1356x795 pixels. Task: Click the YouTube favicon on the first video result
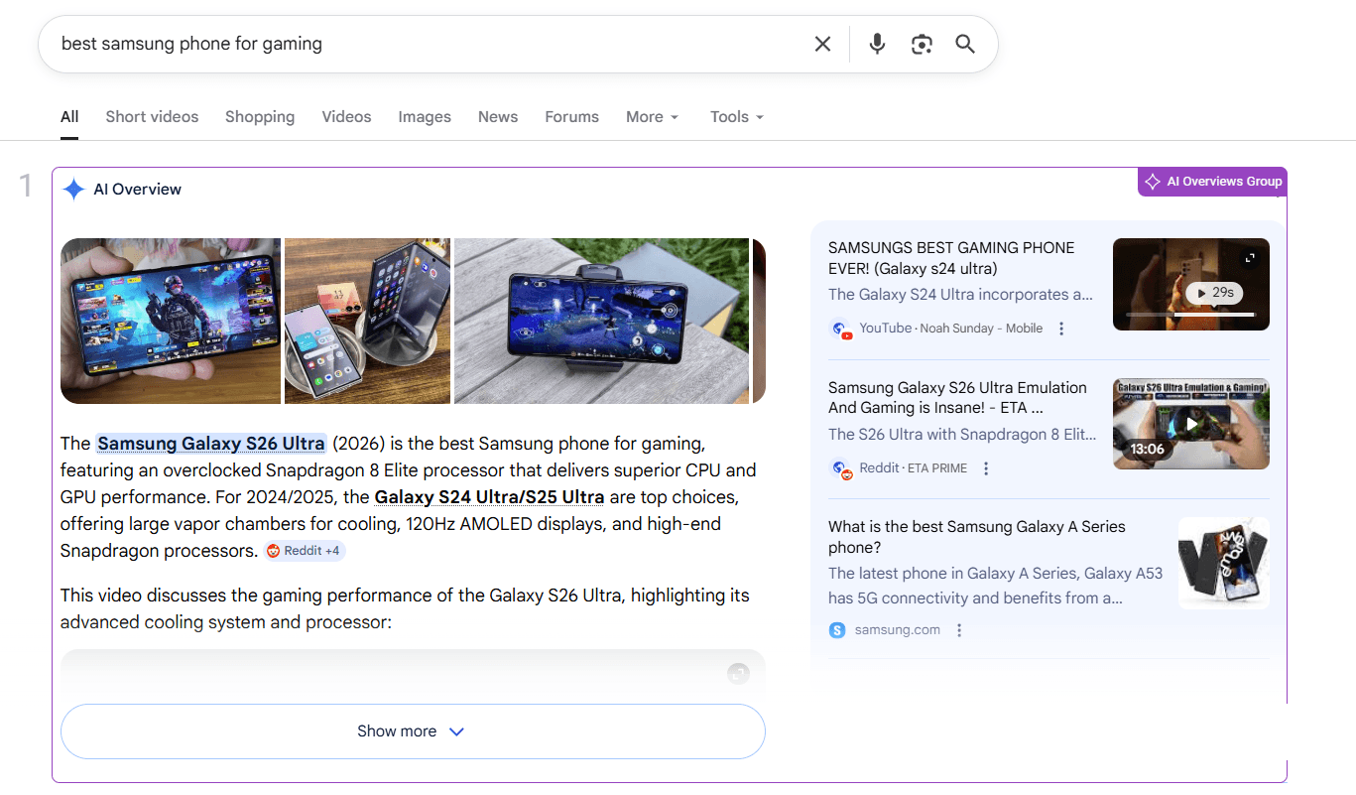point(839,329)
